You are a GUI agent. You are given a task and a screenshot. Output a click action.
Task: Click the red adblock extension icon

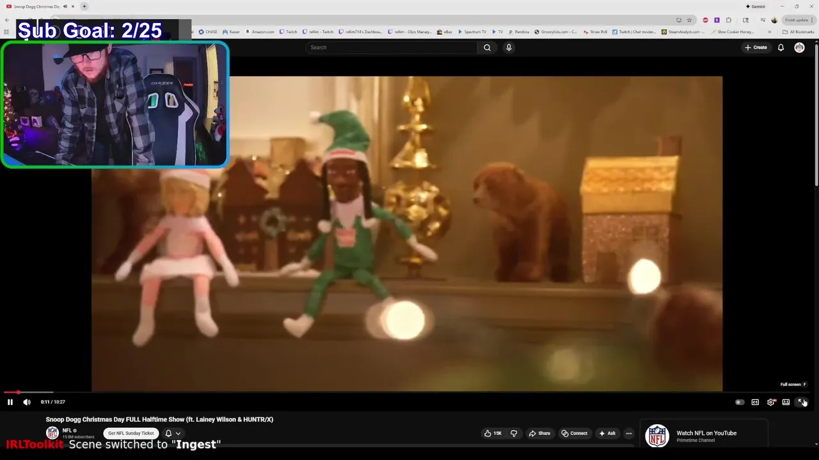(705, 20)
